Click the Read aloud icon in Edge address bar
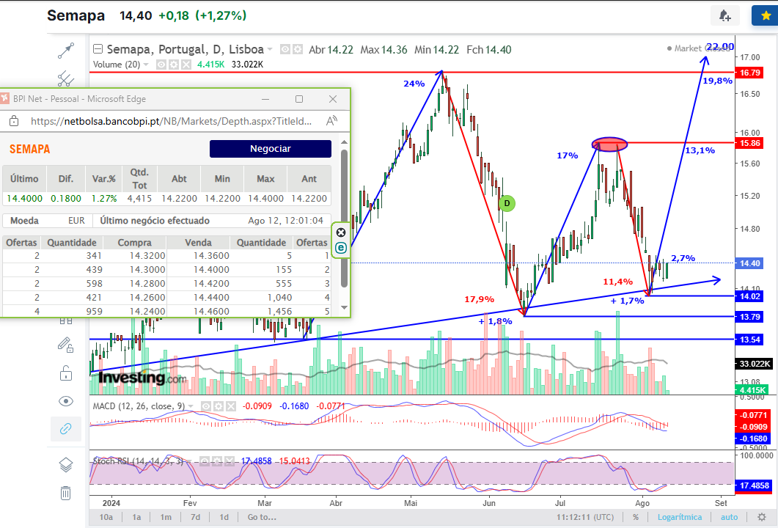 (331, 120)
